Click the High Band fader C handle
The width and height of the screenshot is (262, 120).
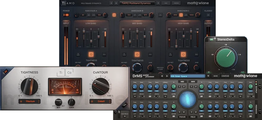tap(191, 32)
